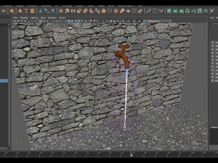This screenshot has height=163, width=218.
Task: Click frame 100 on the time slider
Action: click(x=193, y=153)
